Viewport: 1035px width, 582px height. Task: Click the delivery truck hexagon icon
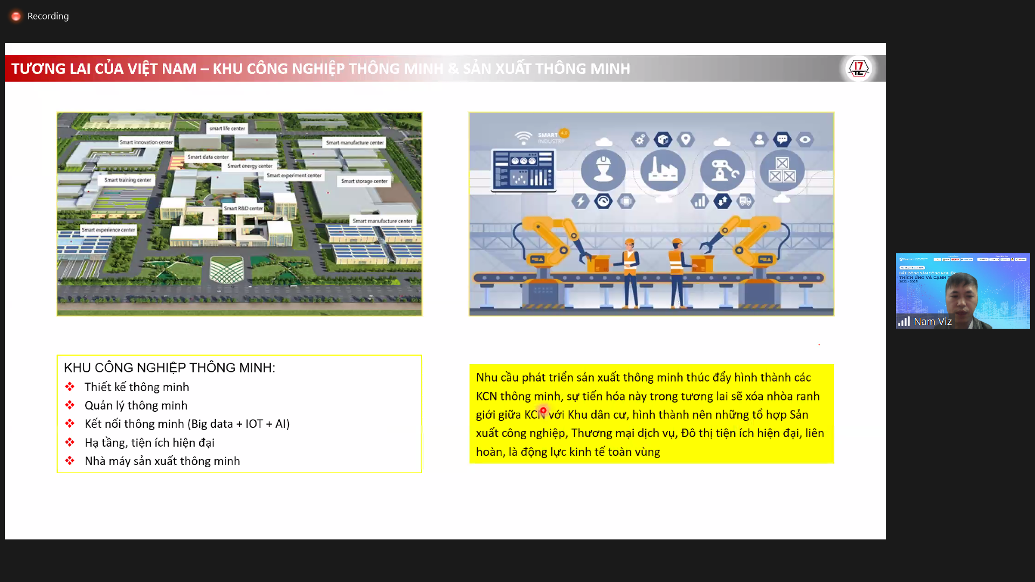point(745,202)
